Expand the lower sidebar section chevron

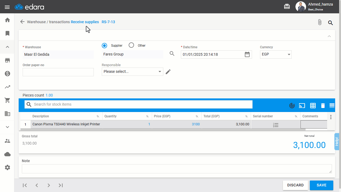[7, 127]
